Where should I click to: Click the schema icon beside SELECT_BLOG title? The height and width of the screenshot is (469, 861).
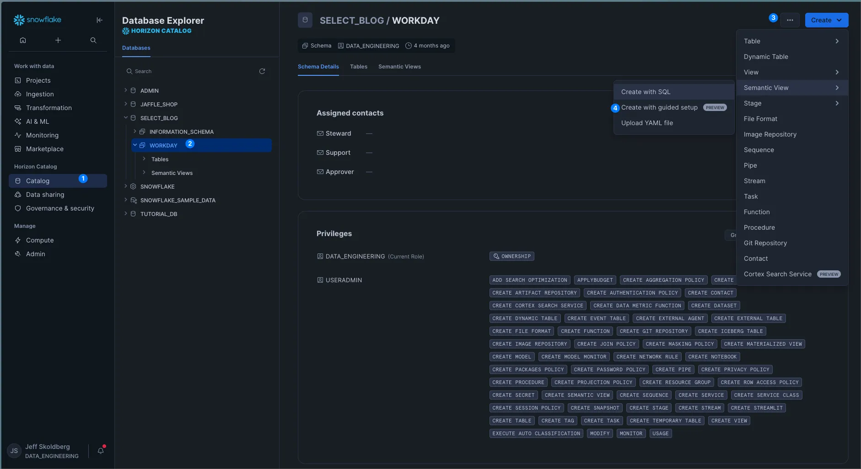[x=305, y=20]
